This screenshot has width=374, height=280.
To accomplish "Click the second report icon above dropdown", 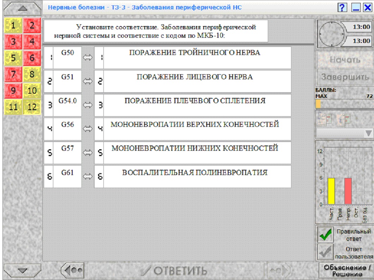I will [x=343, y=119].
